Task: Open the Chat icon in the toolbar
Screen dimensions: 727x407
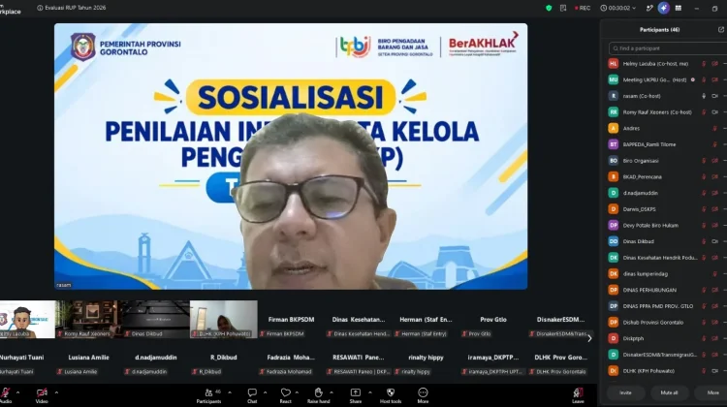Action: pos(252,392)
